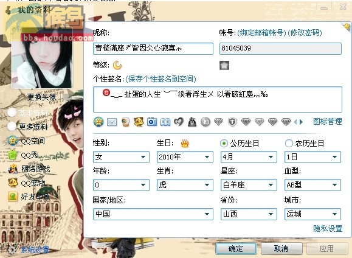Select 农历生日 radio button
The image size is (352, 258).
[289, 143]
